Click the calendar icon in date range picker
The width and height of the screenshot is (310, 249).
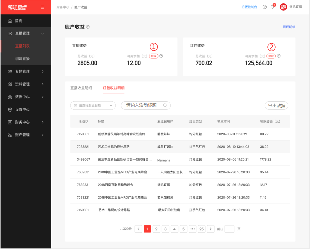(75, 105)
